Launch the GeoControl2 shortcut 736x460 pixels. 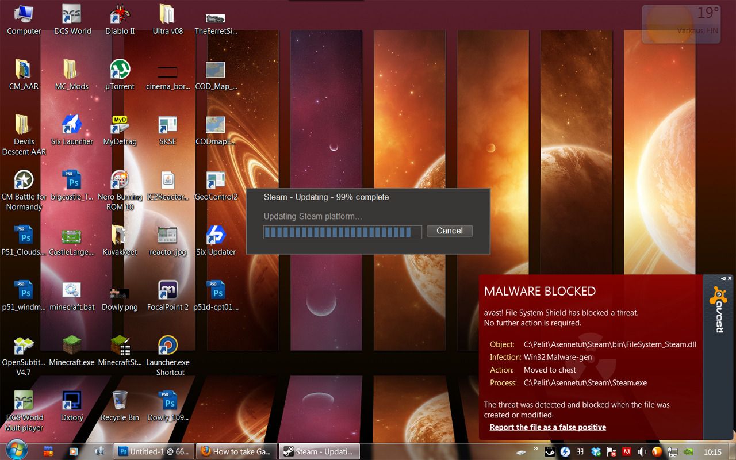click(215, 185)
